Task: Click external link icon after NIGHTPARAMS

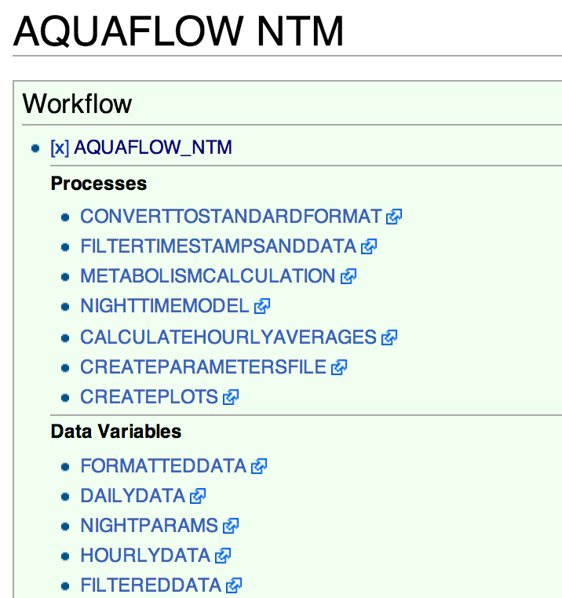Action: pos(230,527)
